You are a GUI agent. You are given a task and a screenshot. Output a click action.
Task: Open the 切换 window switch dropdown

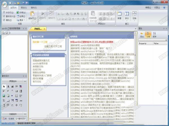[x=134, y=16]
